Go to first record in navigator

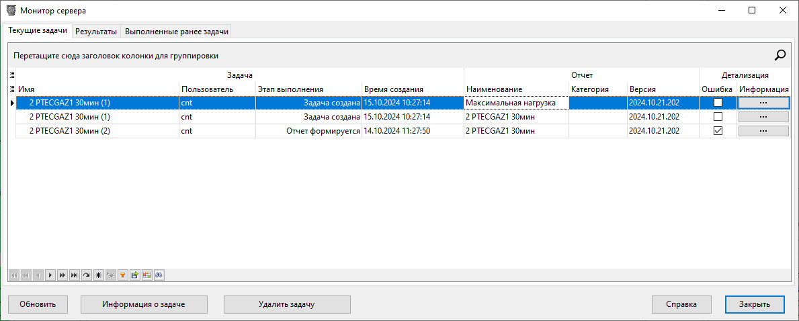pos(13,275)
